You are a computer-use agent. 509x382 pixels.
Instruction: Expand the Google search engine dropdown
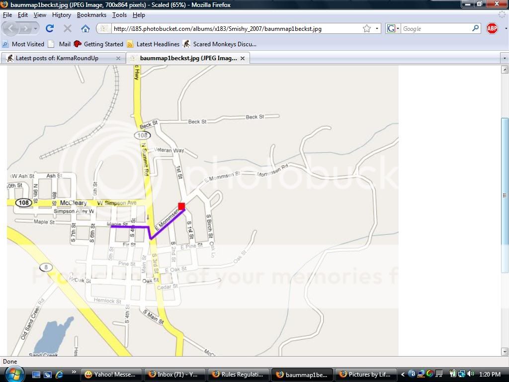coord(393,28)
